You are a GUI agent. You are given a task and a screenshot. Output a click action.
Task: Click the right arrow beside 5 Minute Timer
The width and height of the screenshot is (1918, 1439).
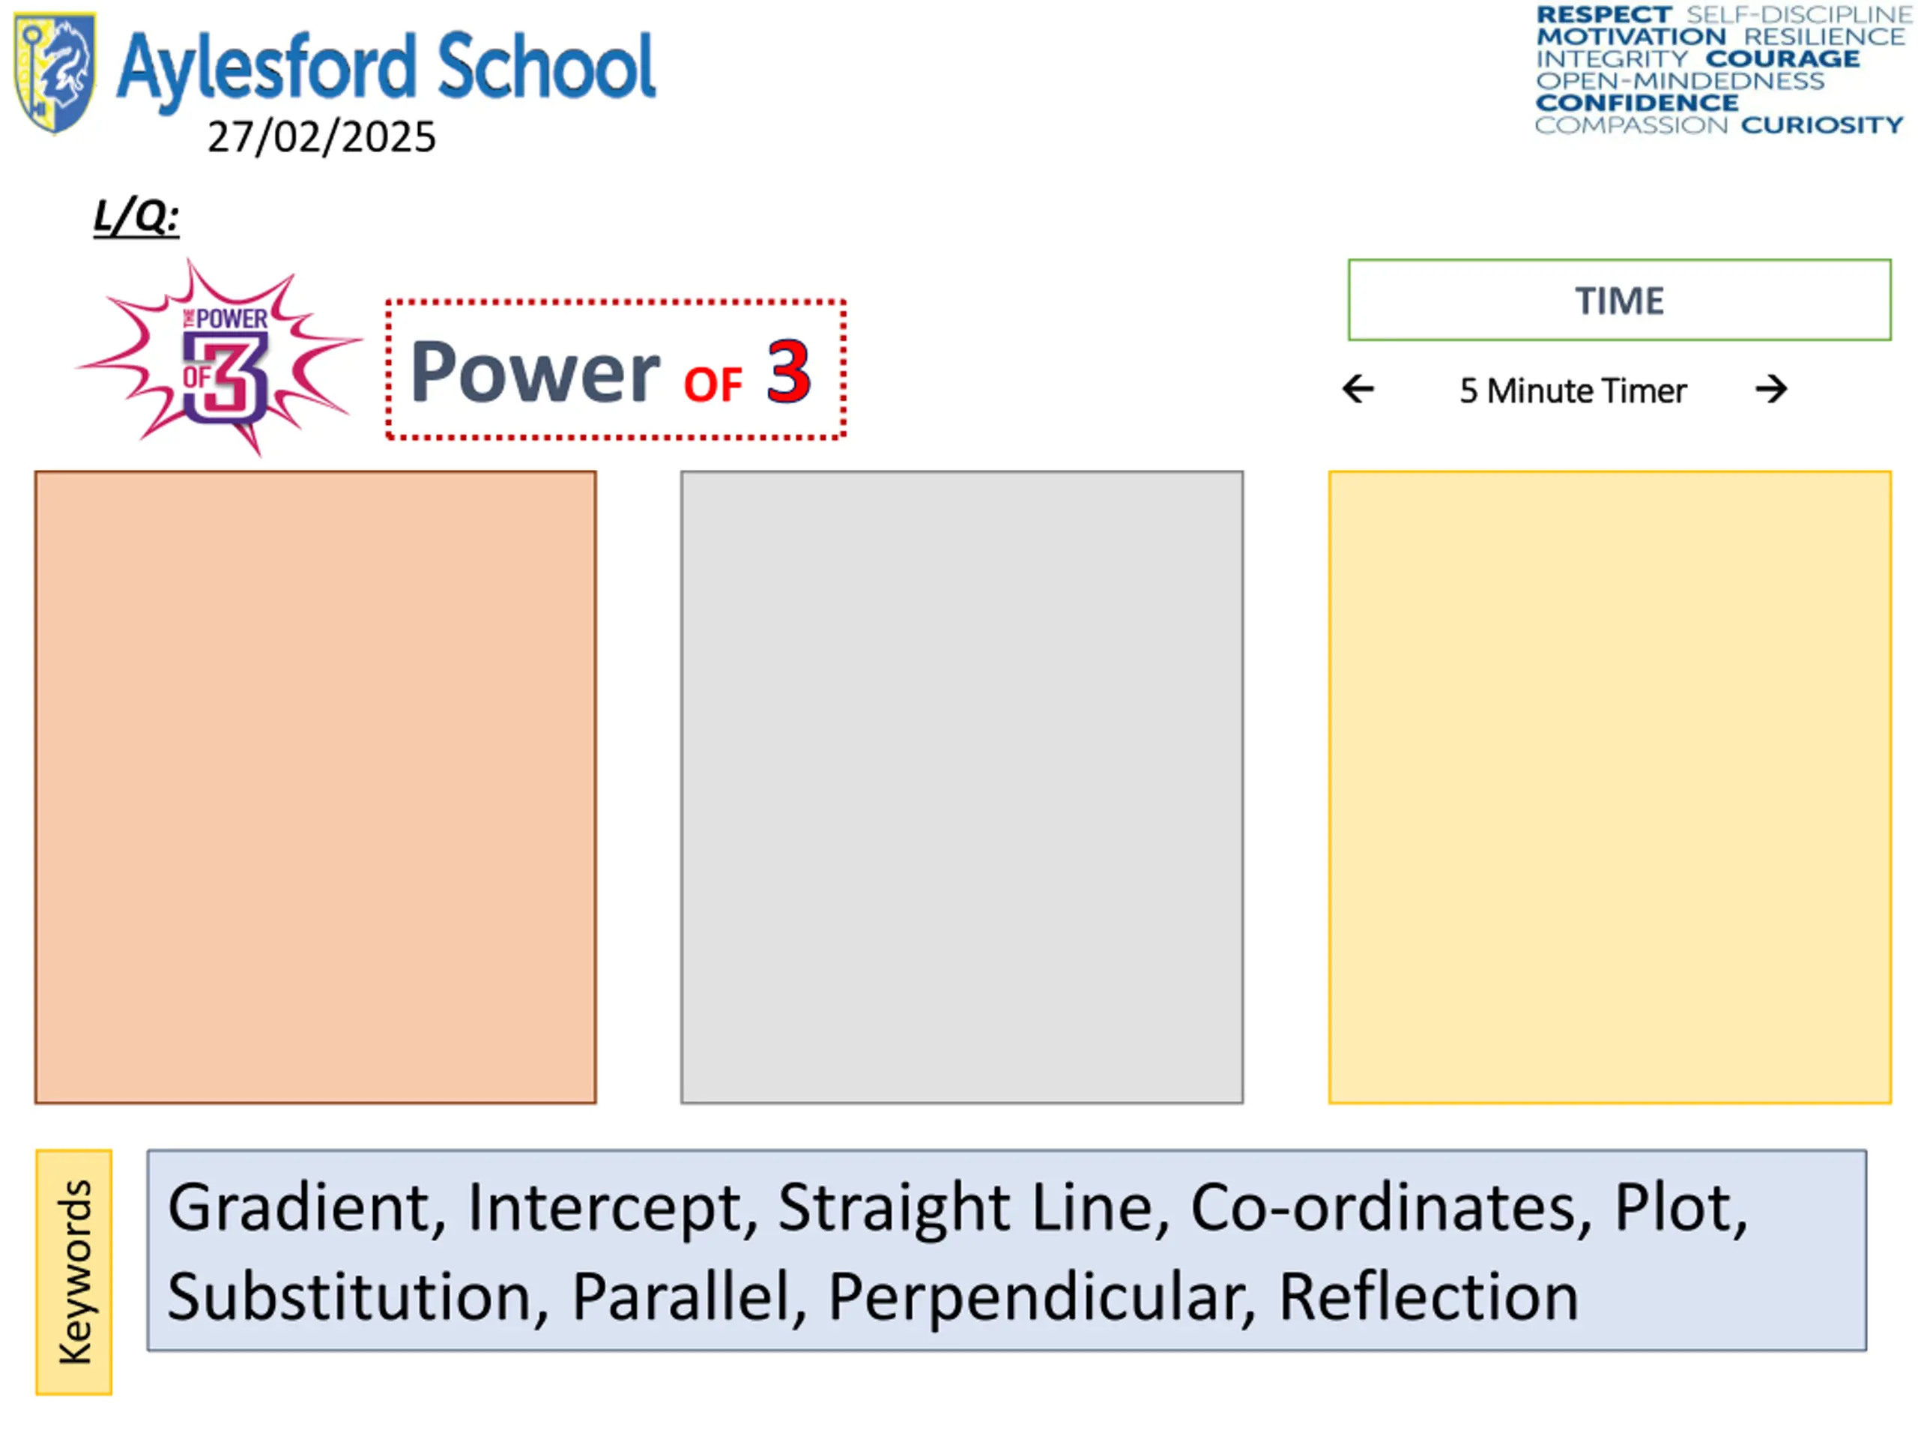click(x=1770, y=388)
